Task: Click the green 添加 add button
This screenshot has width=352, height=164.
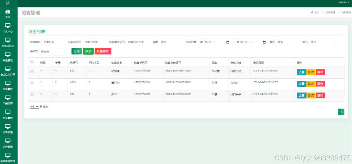Action: pyautogui.click(x=88, y=51)
